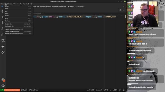Open the Remote Explorer view
Screen dimensions: 165x92
[x=3, y=41]
